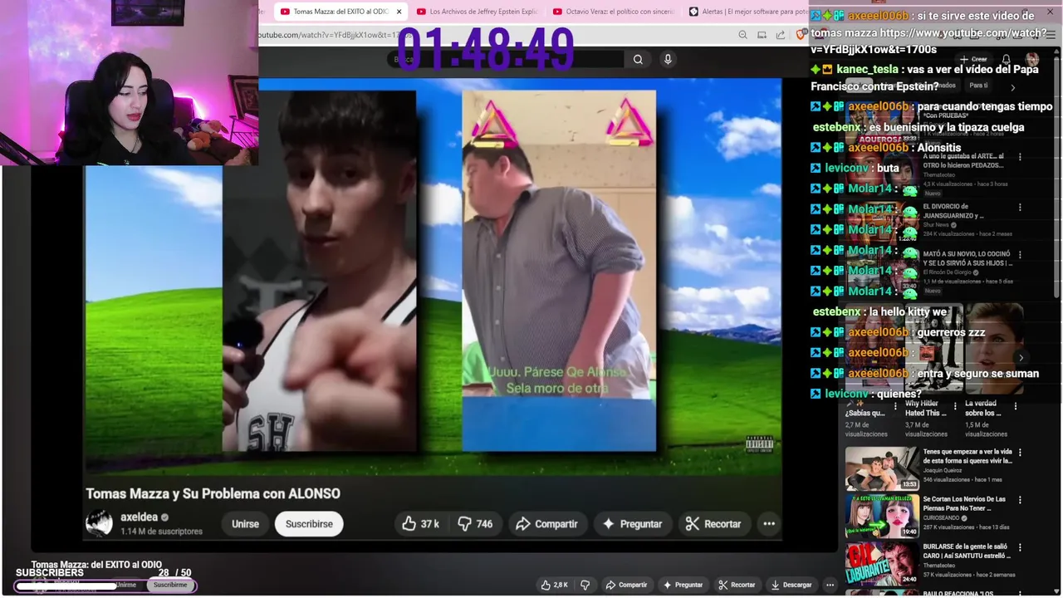Image resolution: width=1063 pixels, height=598 pixels.
Task: Click the YouTube notifications bell icon
Action: (1006, 59)
